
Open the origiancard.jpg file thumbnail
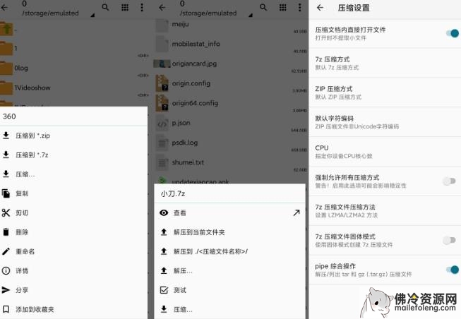[162, 63]
